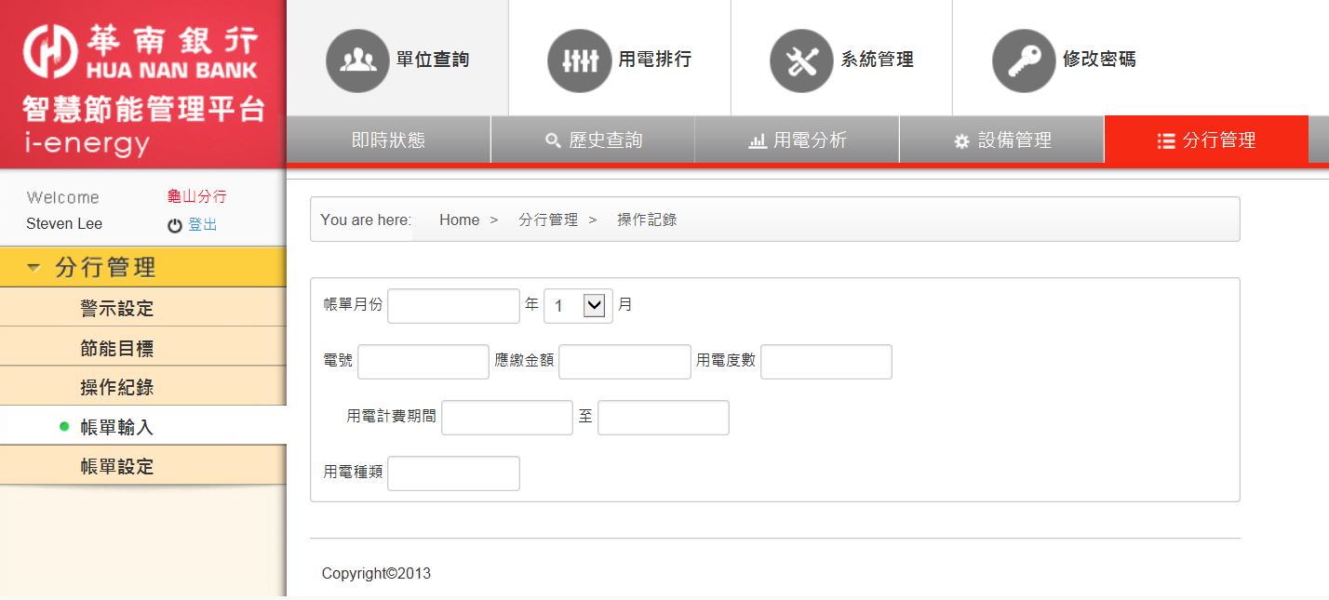
Task: Collapse the 分行管理 sidebar header arrow
Action: [x=34, y=268]
